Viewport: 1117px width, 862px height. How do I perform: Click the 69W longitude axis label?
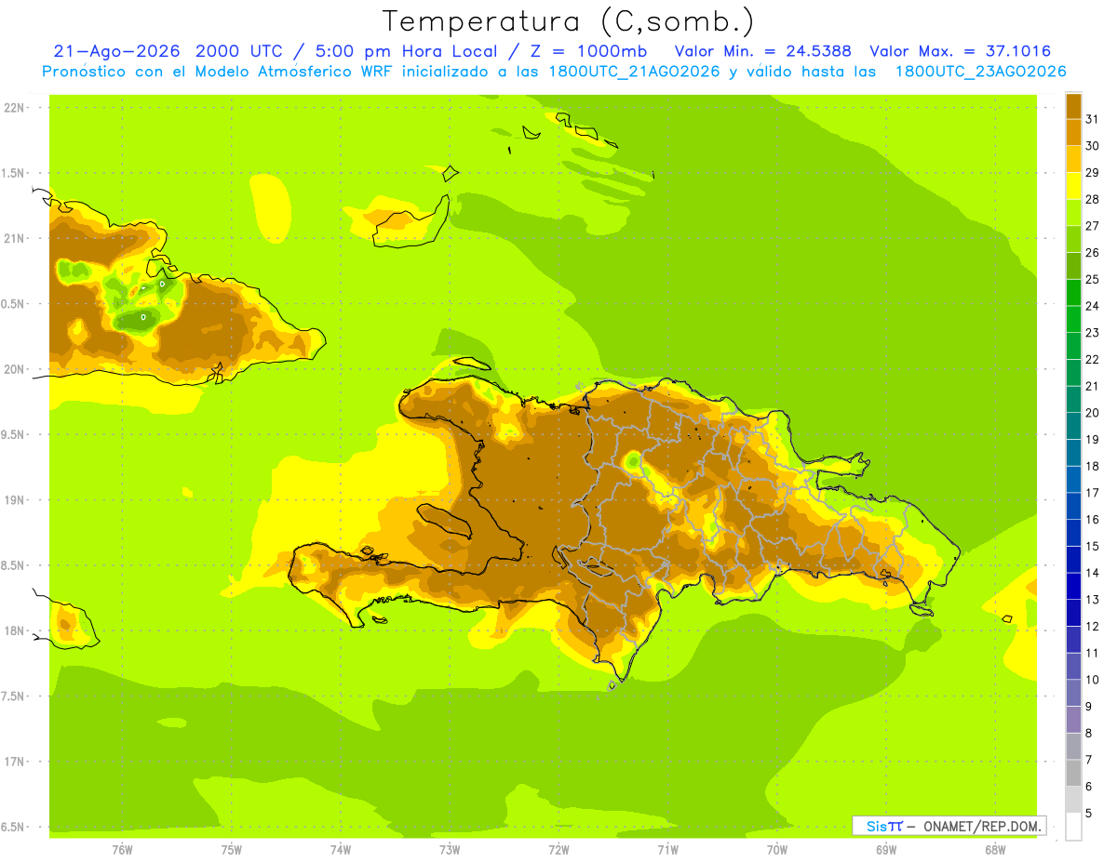(886, 850)
